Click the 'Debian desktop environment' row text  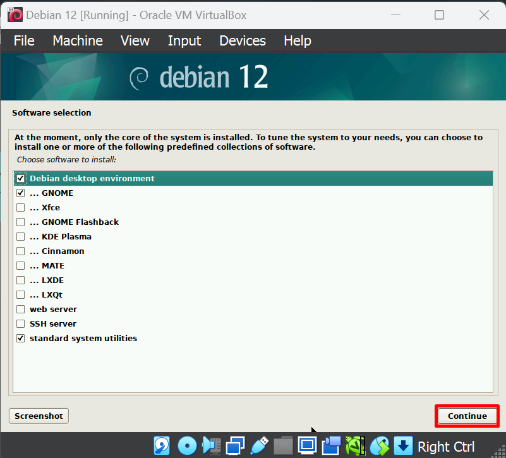[x=92, y=179]
